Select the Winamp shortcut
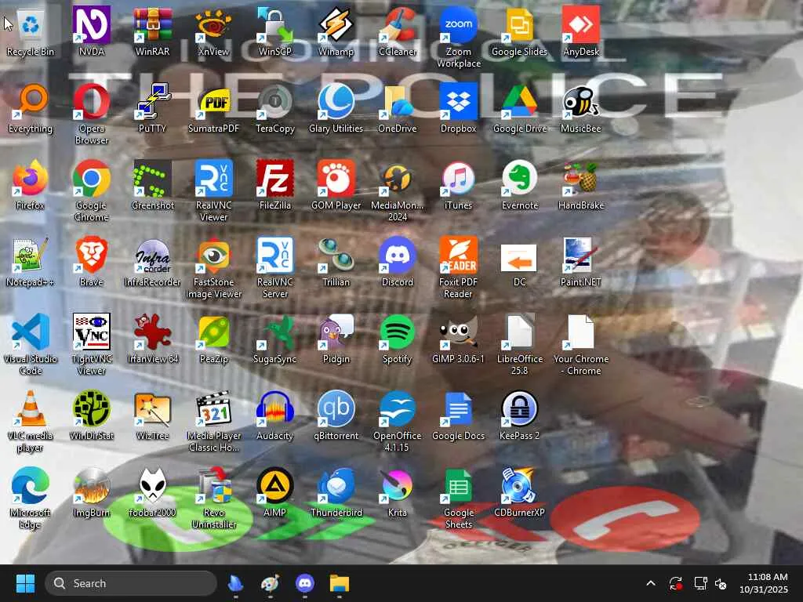 point(336,31)
